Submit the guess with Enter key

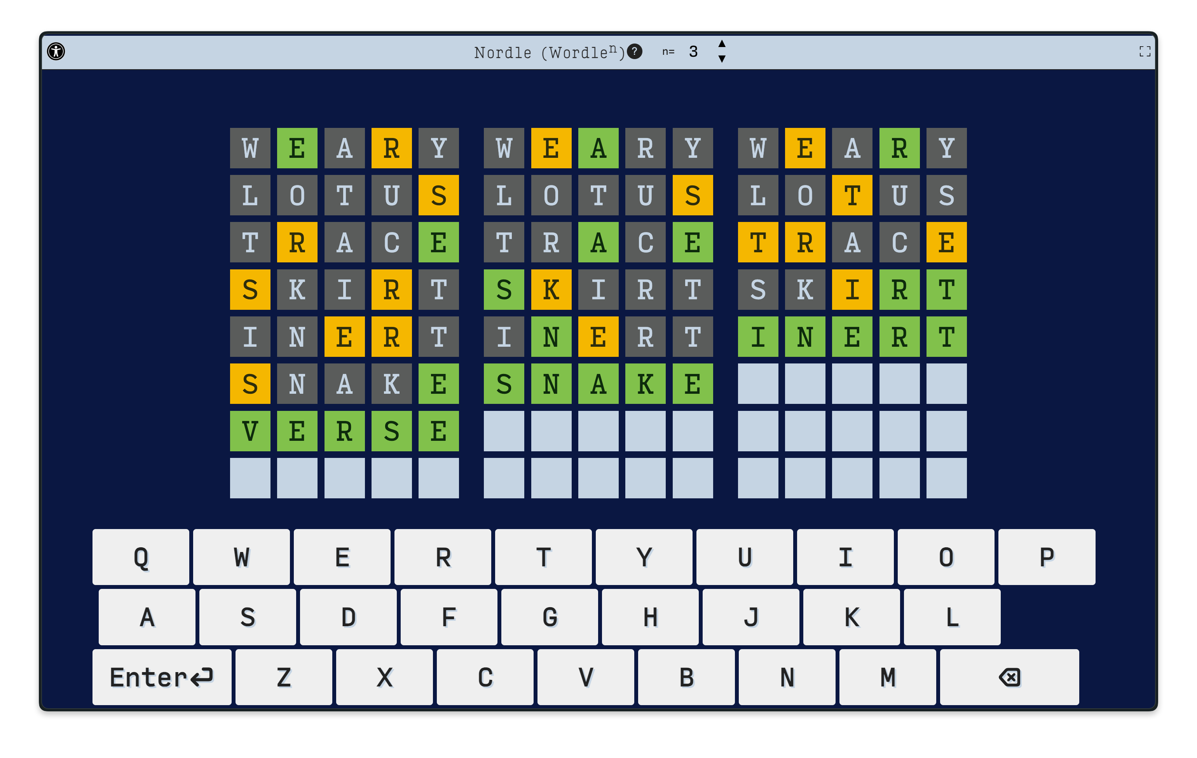point(162,677)
